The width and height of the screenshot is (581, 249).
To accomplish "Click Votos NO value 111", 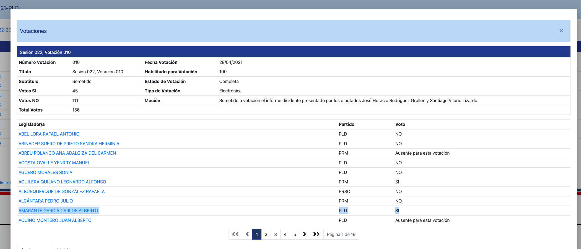I will tap(75, 100).
